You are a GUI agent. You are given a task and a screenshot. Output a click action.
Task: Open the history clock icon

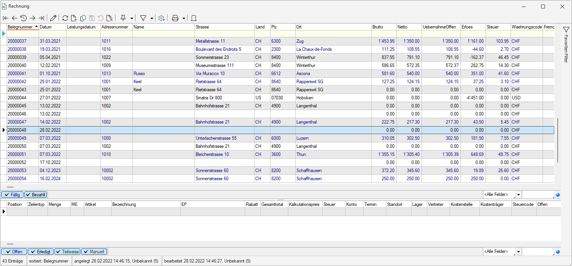[x=24, y=18]
